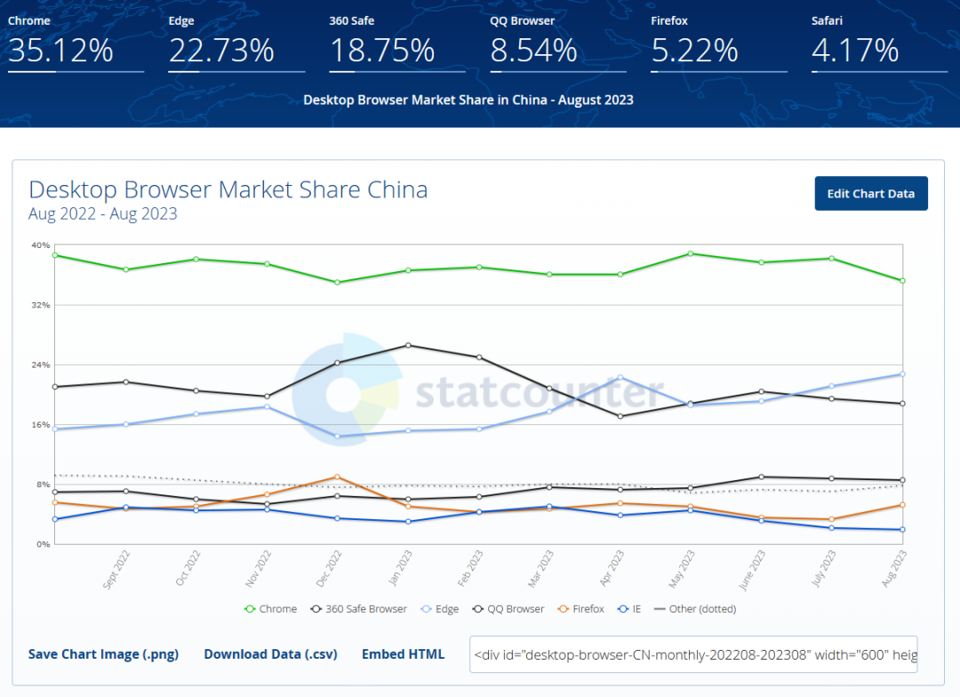Click the Edit Chart Data button
Screen dimensions: 960x697
870,194
